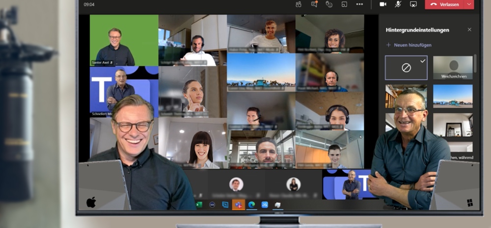Click Neuen hinzufügen to add background

tap(409, 45)
